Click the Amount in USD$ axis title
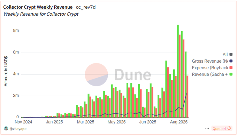 (x=6, y=71)
